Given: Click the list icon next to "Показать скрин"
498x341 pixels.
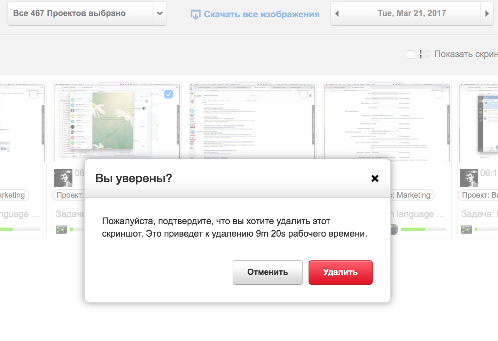Looking at the screenshot, I should [425, 54].
